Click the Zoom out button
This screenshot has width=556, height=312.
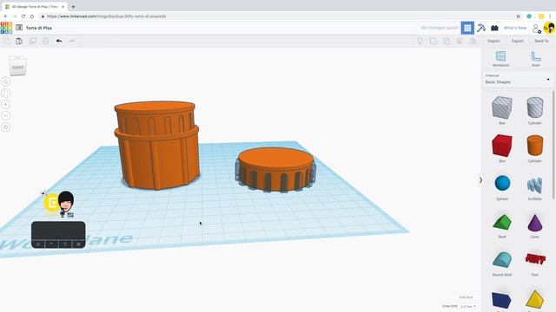point(6,115)
